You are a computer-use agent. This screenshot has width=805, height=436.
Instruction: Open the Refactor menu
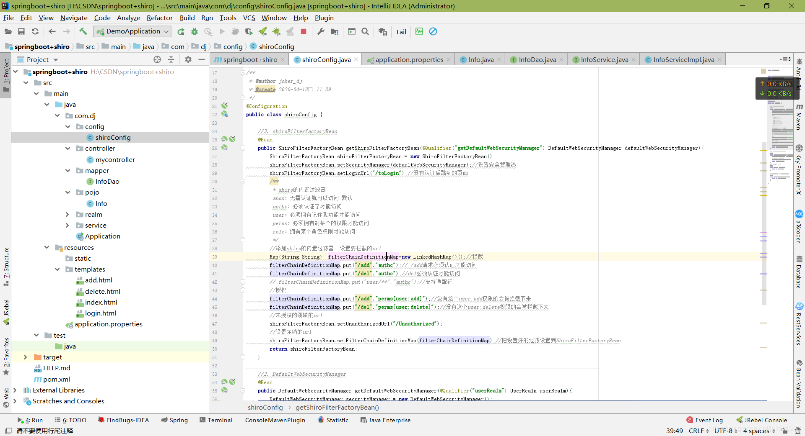159,18
